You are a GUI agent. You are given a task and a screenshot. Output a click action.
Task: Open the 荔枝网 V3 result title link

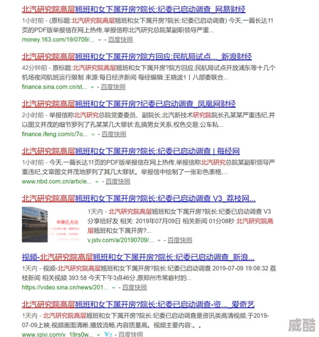tap(139, 198)
